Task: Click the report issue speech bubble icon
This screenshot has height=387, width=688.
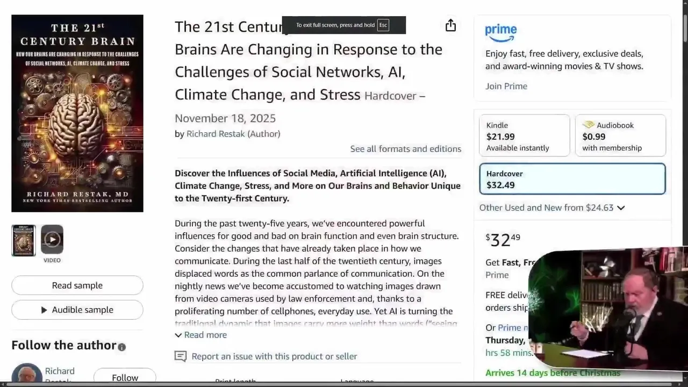Action: tap(181, 356)
